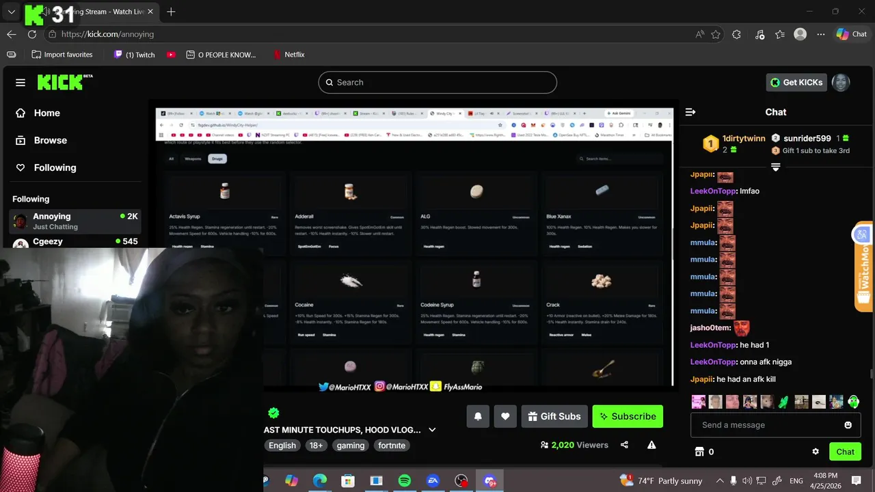Open Windows notification center icon
The width and height of the screenshot is (875, 492).
coord(857,481)
